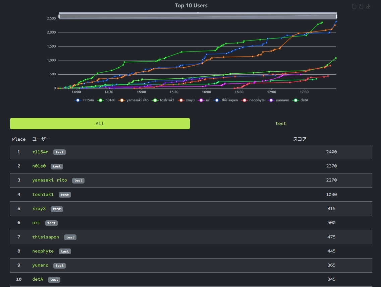Click the test badge next to detA
Screen dimensions: 381x287
[x=54, y=280]
